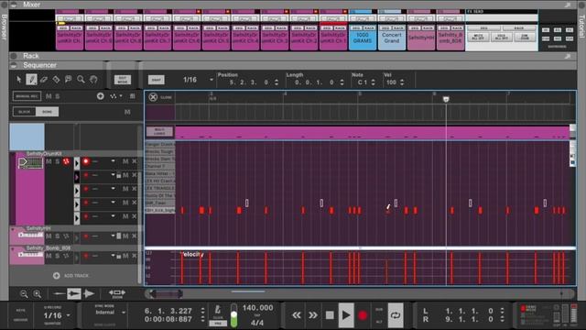This screenshot has height=330, width=586.
Task: Solo the SefinityDrumKit track with S
Action: click(57, 161)
